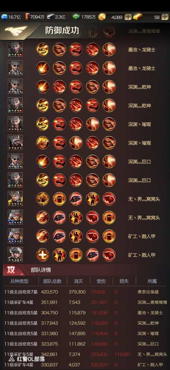The width and height of the screenshot is (170, 370).
Task: Tap the gold coin currency icon
Action: click(102, 17)
